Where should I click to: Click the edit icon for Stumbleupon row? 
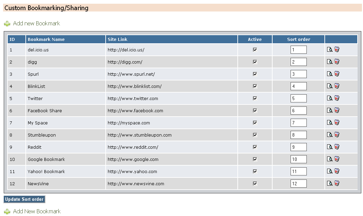pos(329,135)
